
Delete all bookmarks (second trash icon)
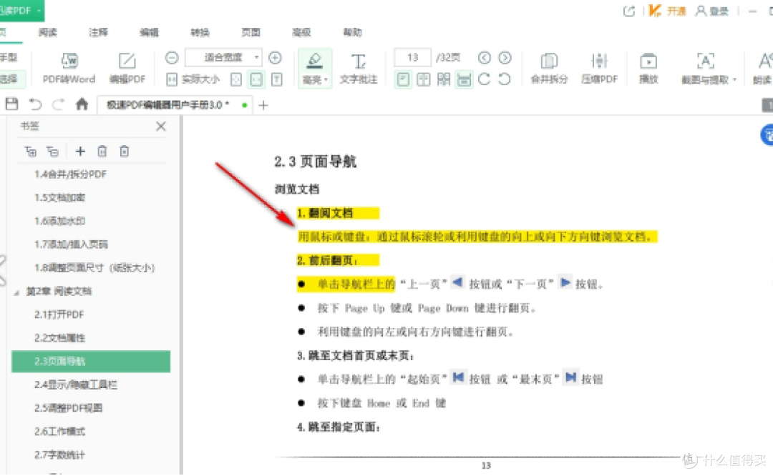point(125,151)
